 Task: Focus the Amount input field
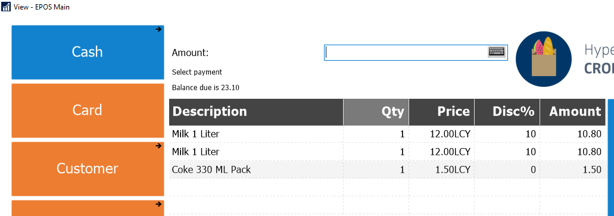416,52
